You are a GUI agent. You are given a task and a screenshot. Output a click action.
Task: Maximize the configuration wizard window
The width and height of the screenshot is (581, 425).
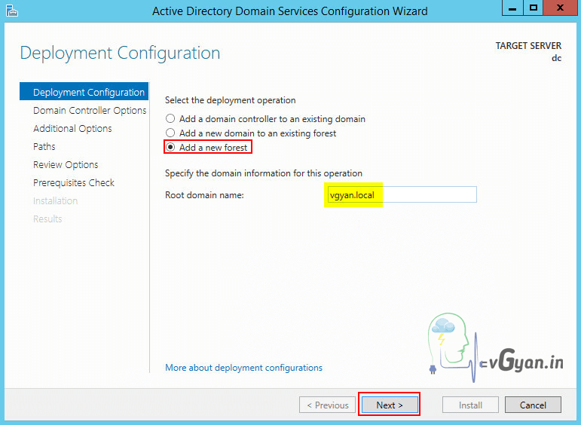tap(534, 9)
